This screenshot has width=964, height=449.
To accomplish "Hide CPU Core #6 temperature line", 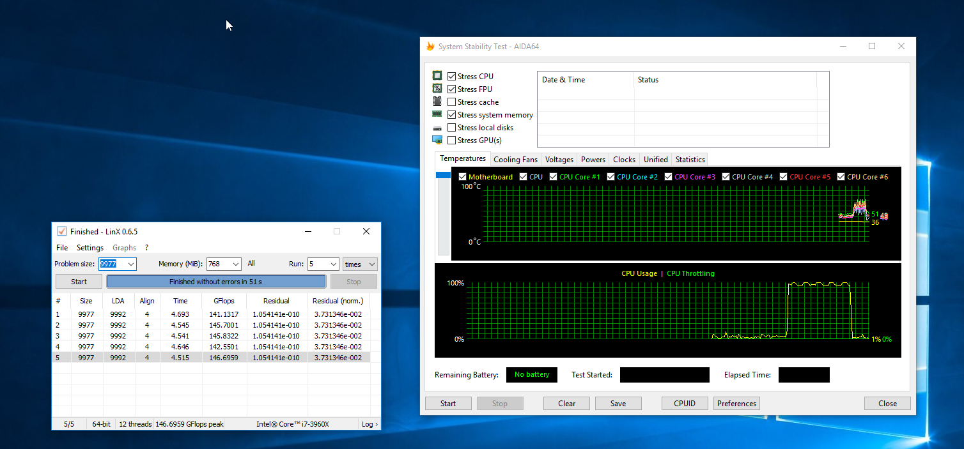I will click(x=841, y=177).
